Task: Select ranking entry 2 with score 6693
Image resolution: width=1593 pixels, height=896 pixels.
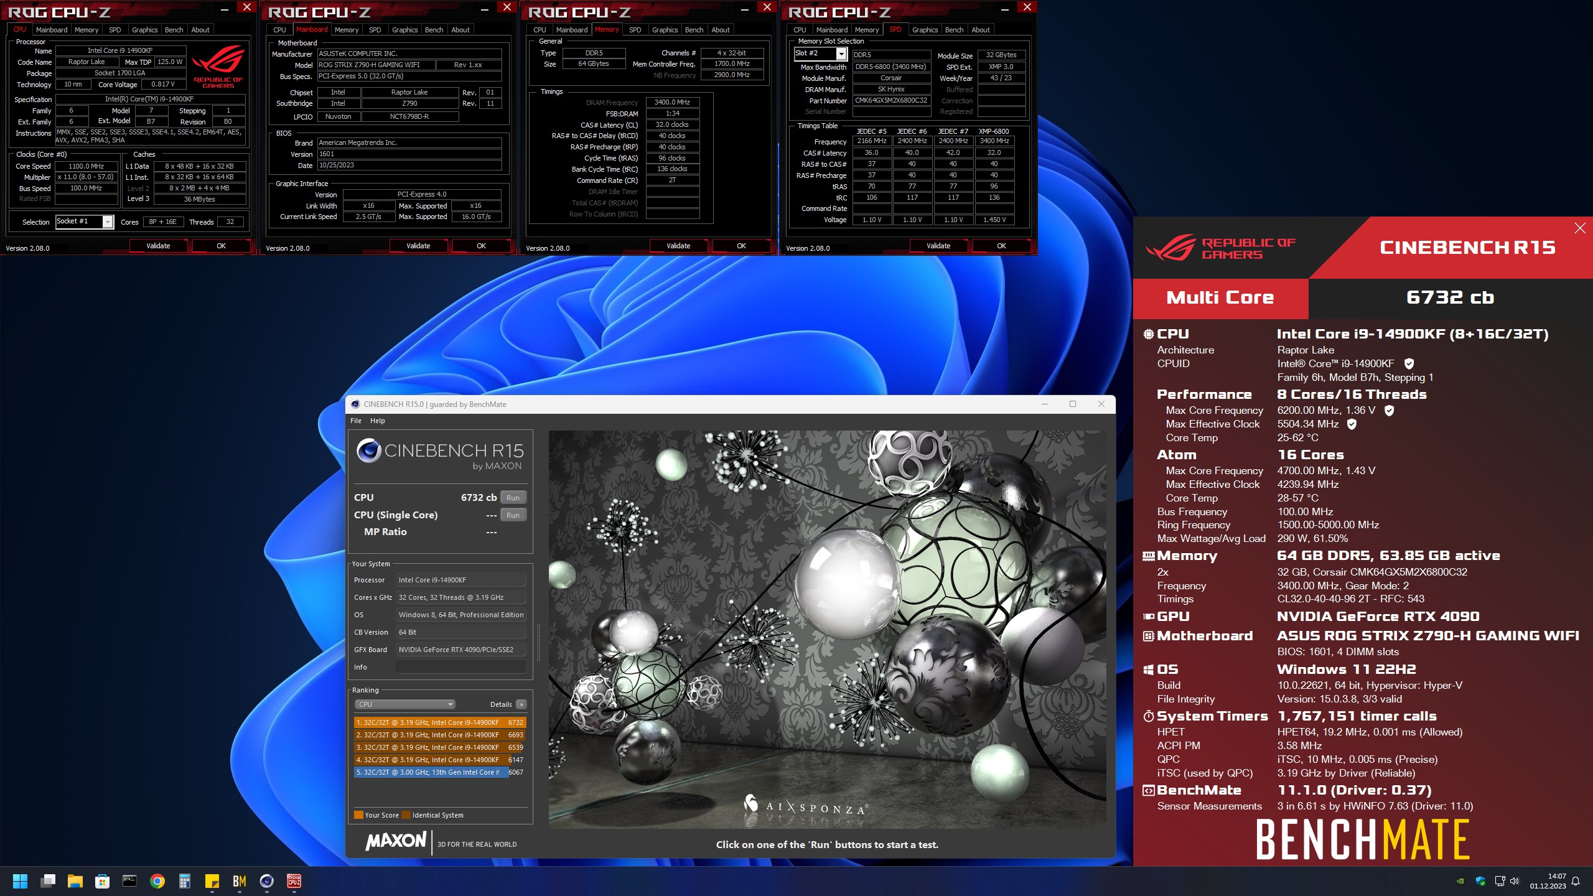Action: (x=440, y=735)
